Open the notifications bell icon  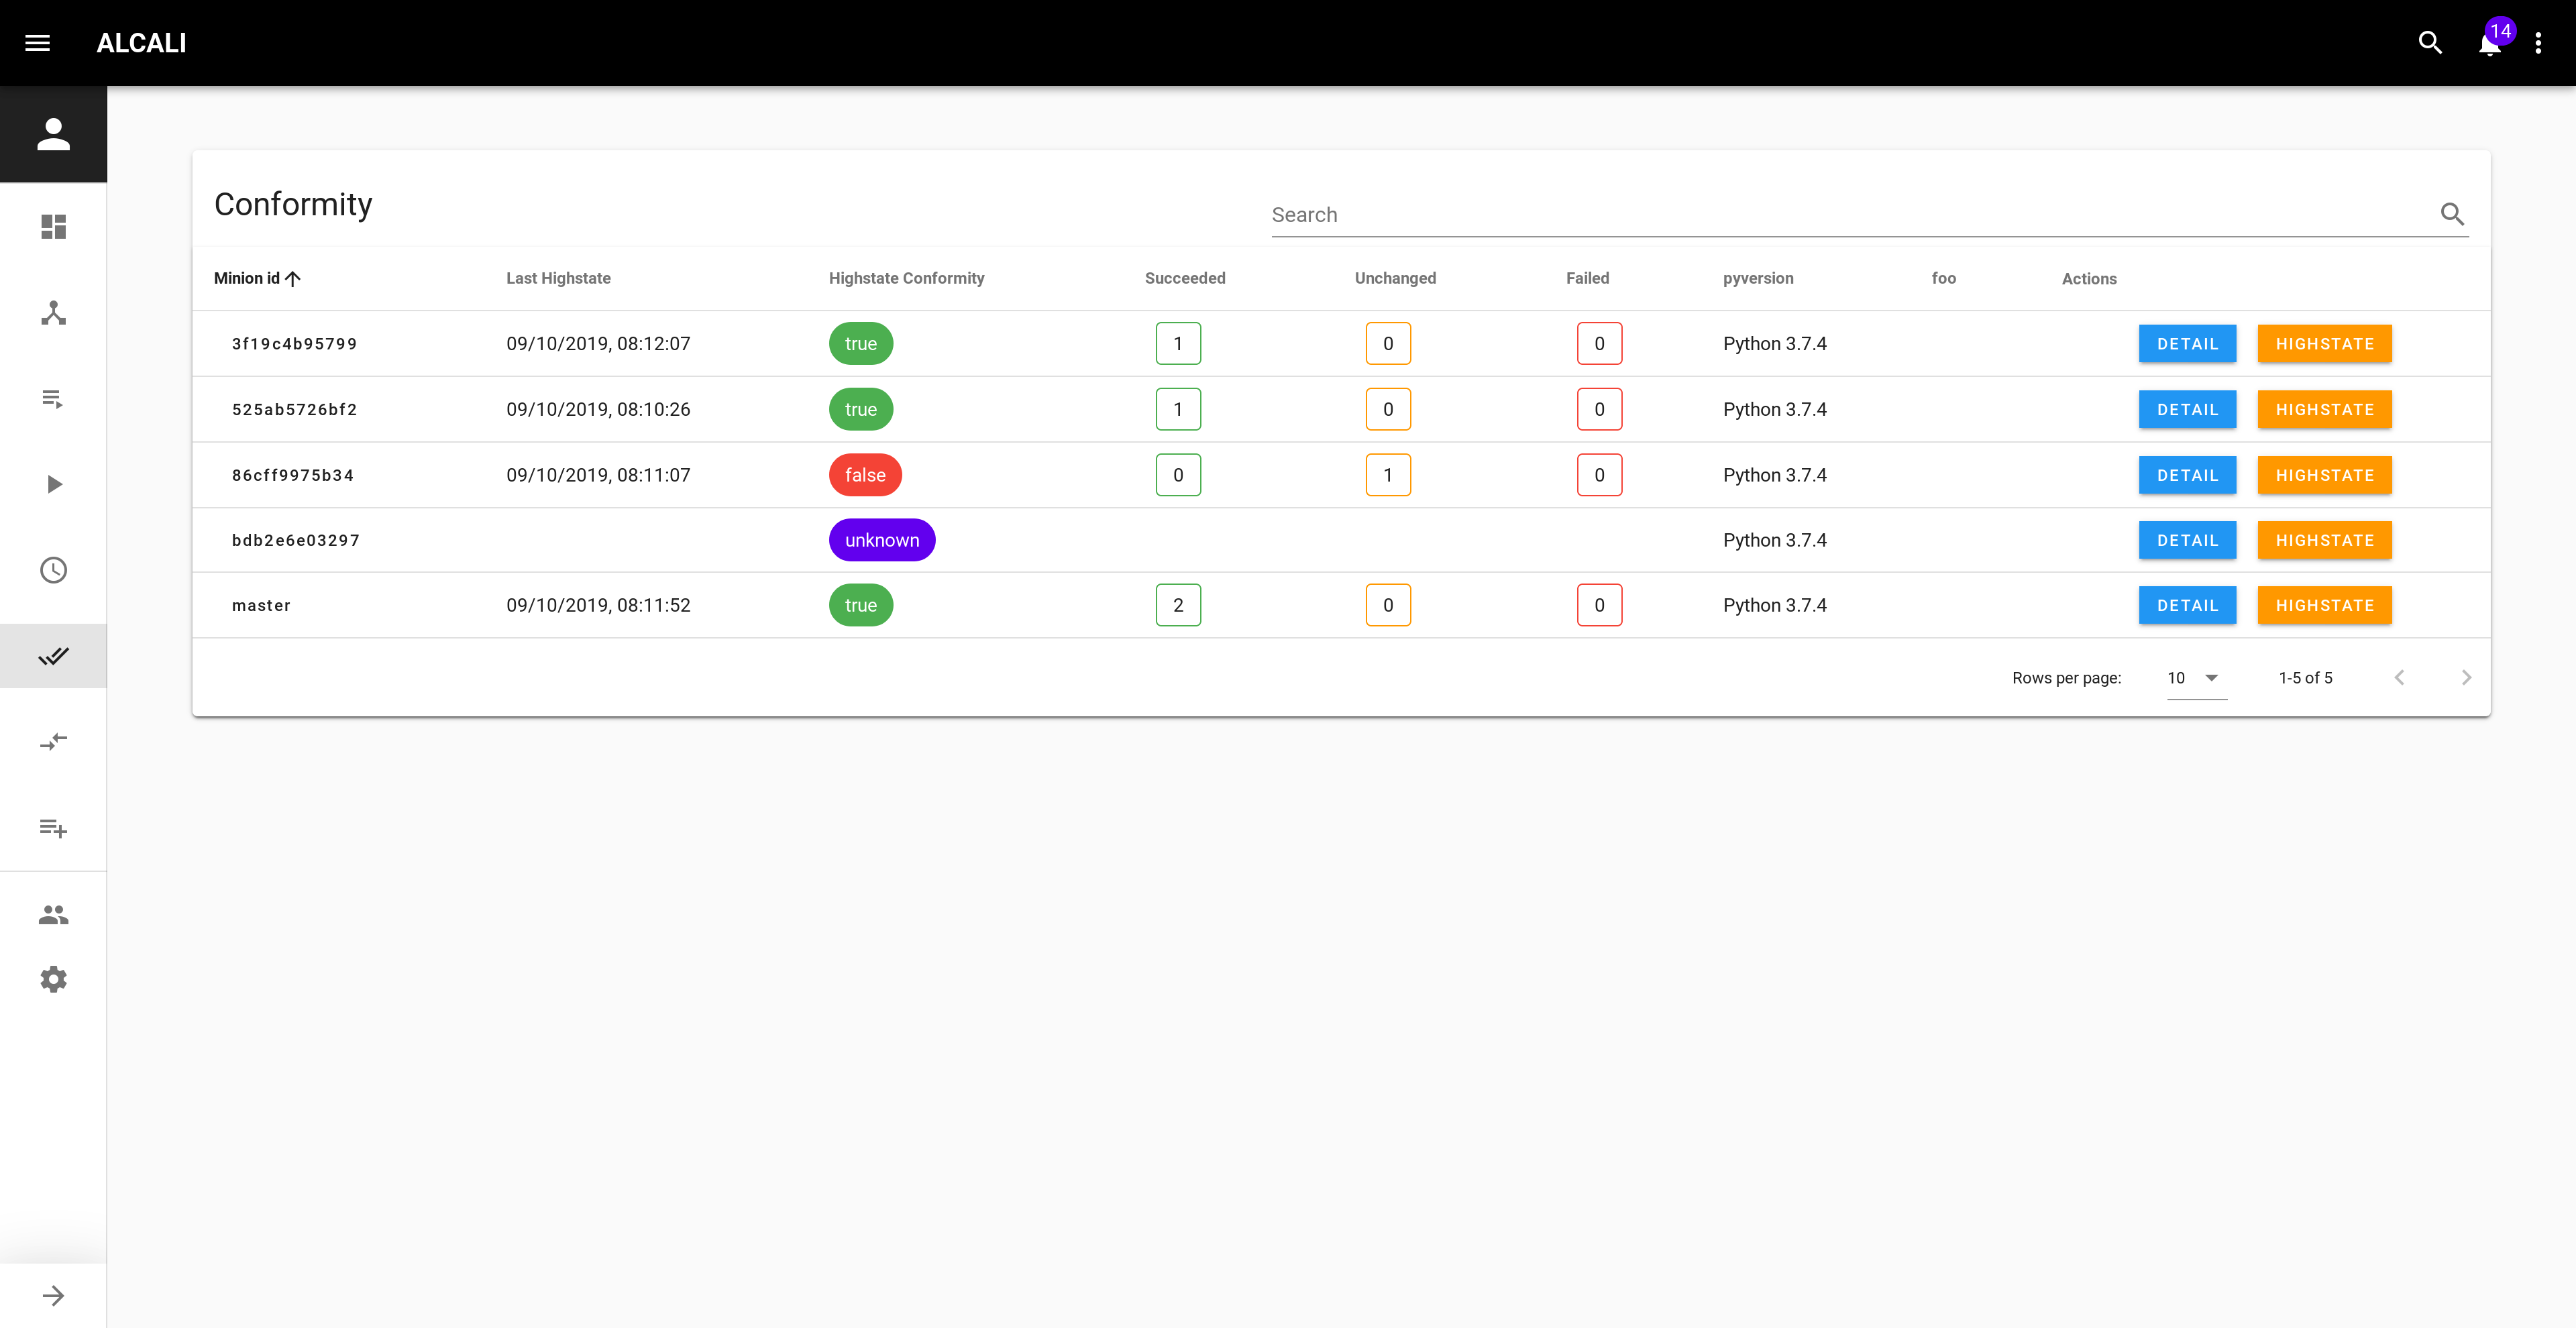click(x=2491, y=42)
